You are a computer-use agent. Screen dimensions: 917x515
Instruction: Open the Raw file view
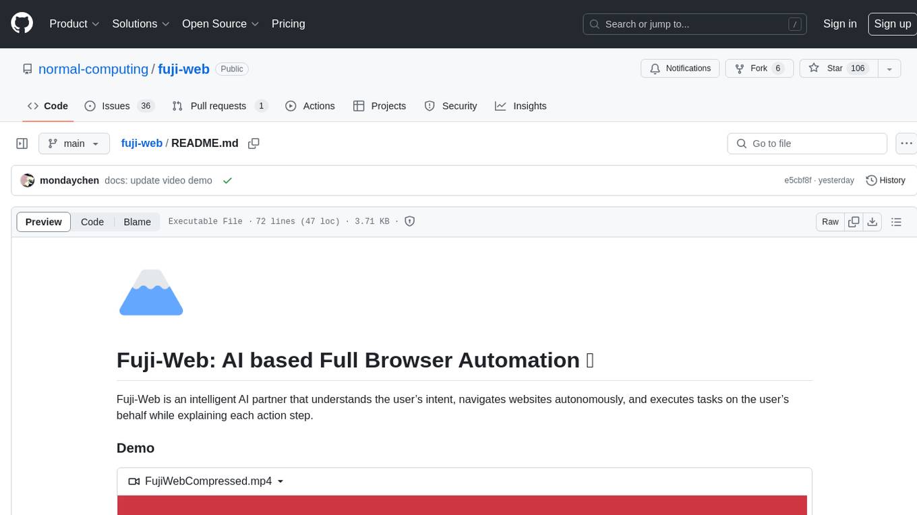(x=830, y=222)
